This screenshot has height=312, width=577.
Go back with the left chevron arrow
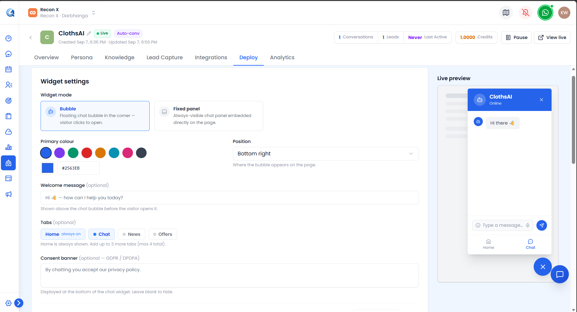click(x=31, y=37)
